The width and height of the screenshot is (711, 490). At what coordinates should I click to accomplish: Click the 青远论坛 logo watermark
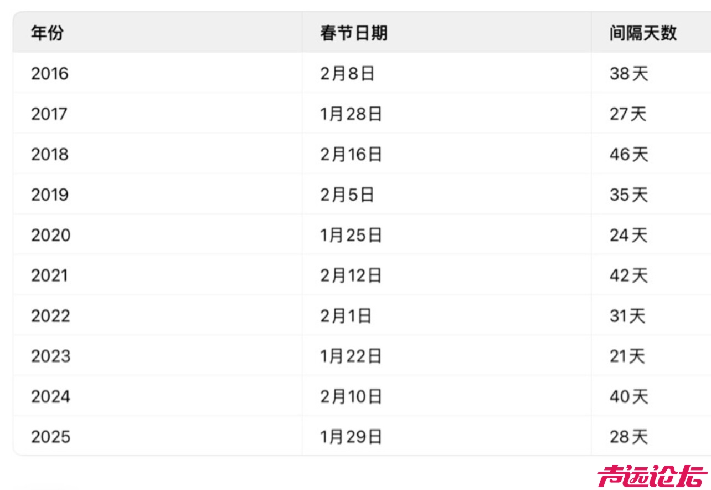[652, 476]
